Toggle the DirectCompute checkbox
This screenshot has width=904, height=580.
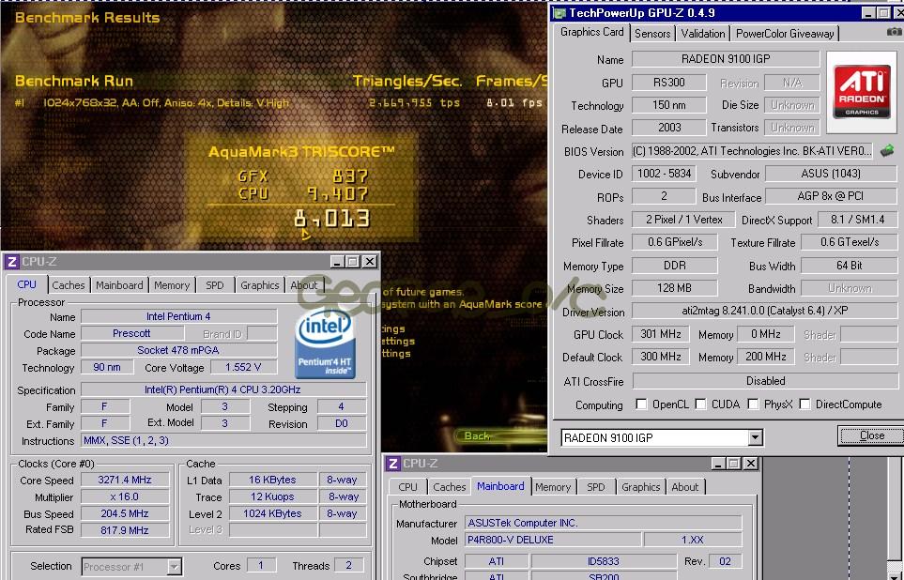804,404
